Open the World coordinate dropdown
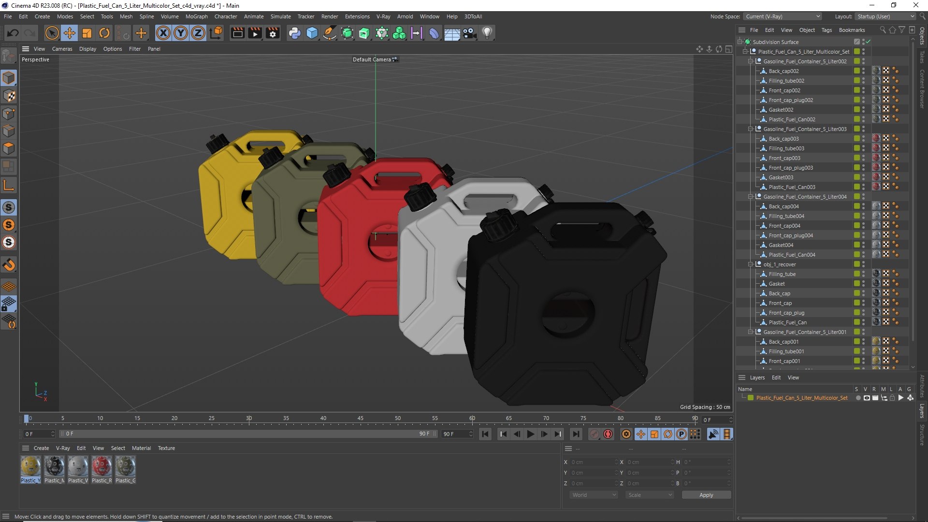This screenshot has height=522, width=928. (x=594, y=495)
